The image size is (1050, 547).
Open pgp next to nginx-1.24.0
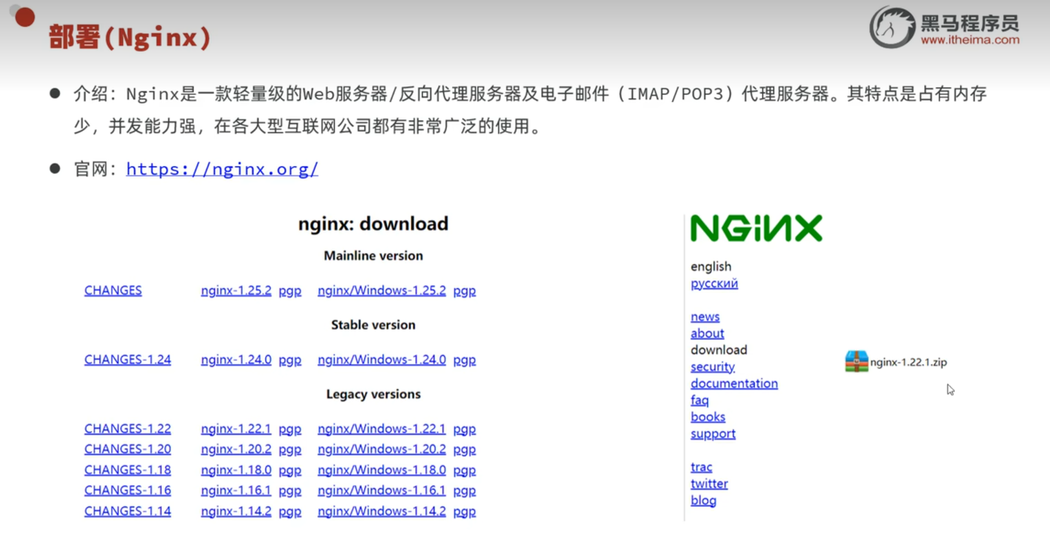pyautogui.click(x=290, y=360)
